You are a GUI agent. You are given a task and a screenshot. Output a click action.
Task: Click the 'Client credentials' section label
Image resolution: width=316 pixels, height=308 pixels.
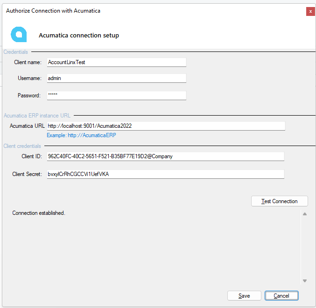tap(22, 146)
